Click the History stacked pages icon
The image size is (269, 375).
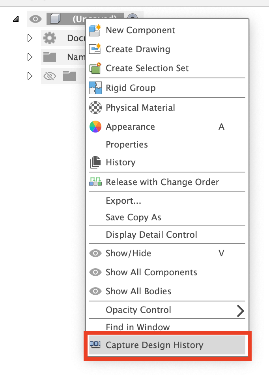click(x=95, y=162)
